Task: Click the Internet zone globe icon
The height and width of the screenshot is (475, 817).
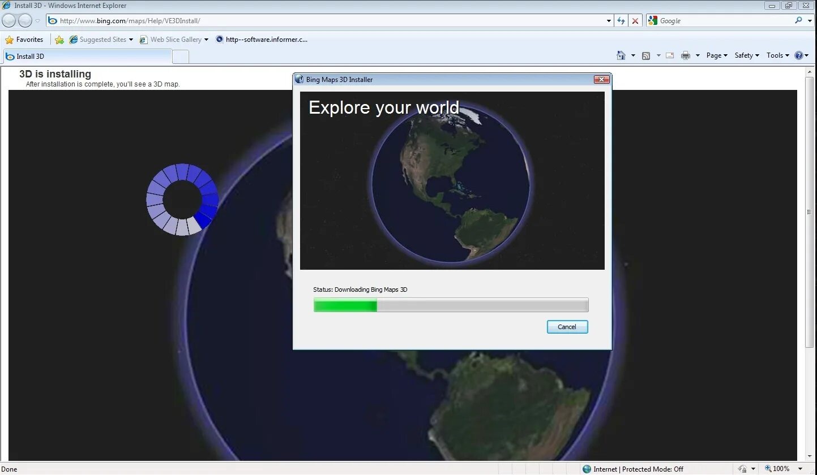Action: (587, 469)
